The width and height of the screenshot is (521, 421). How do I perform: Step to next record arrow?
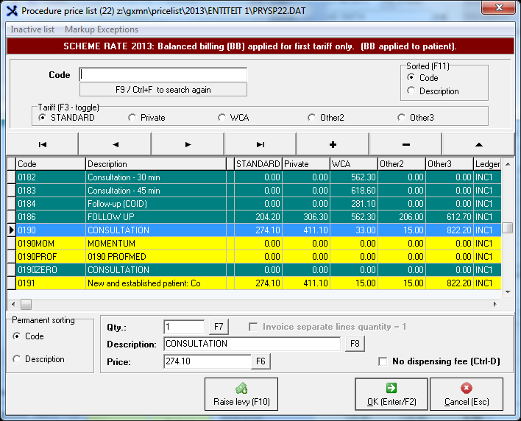(188, 144)
